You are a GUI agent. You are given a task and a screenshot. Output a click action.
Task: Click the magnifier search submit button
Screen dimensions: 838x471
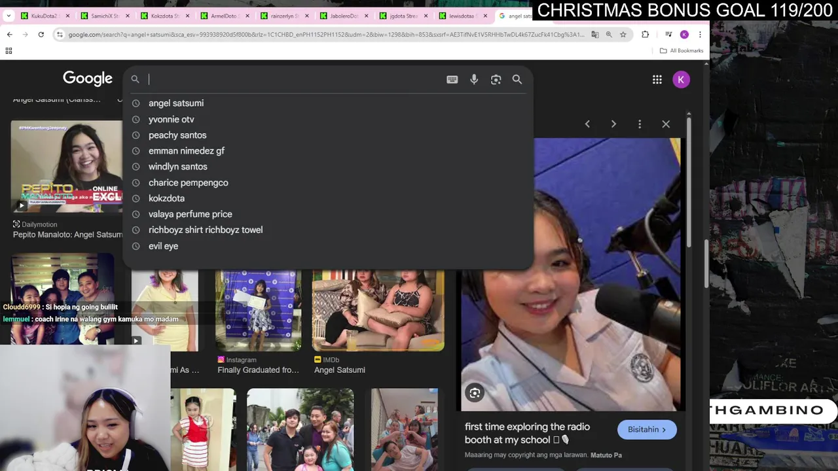coord(517,79)
